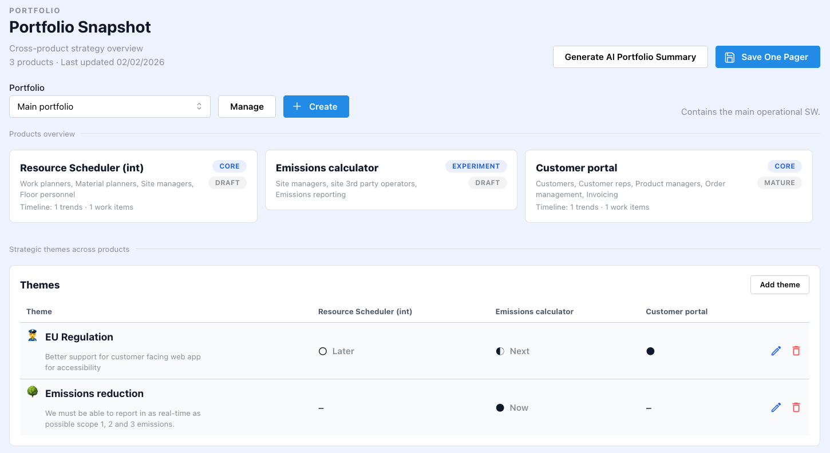Edit the EU Regulation theme via pencil icon

pos(776,351)
